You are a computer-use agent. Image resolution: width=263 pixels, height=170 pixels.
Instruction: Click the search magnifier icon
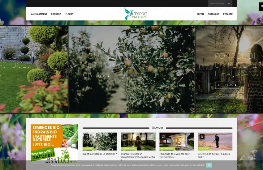pos(229,3)
